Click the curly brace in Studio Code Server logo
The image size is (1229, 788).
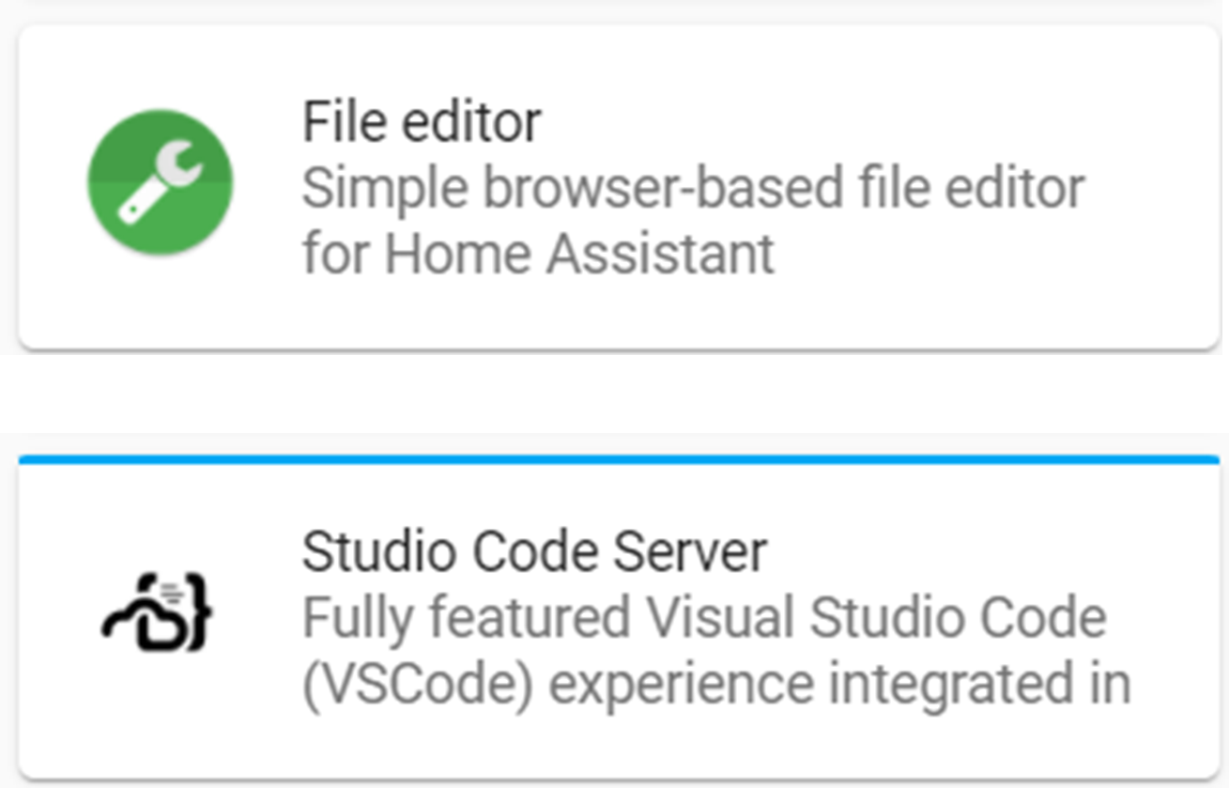pos(198,615)
